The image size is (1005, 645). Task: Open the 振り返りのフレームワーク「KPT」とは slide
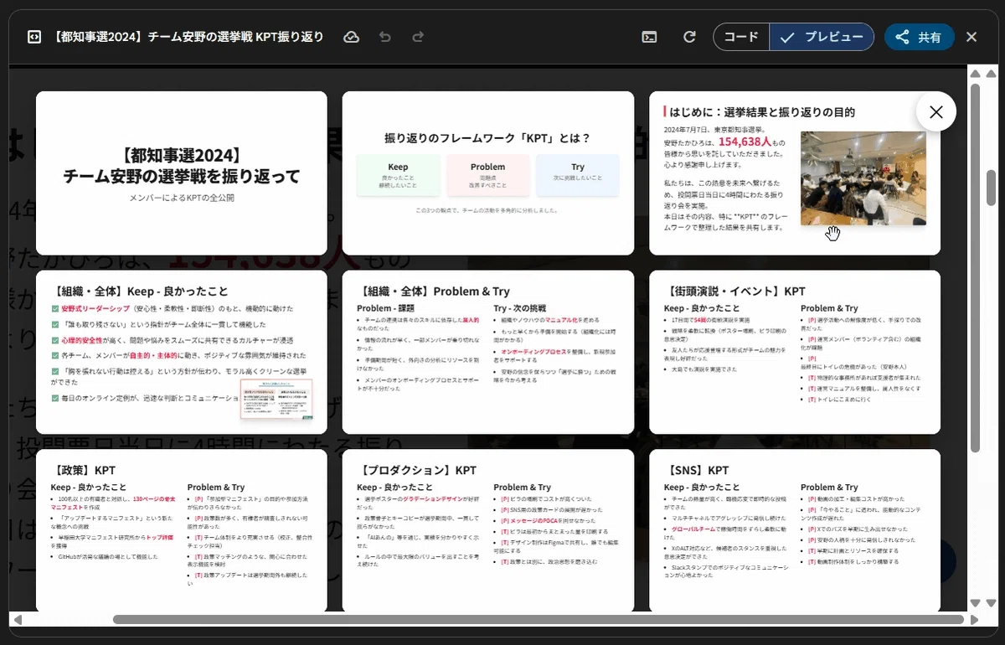(488, 173)
